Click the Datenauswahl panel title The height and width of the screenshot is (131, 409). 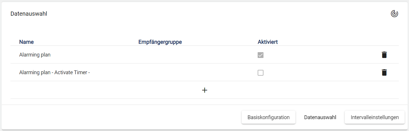[x=29, y=14]
